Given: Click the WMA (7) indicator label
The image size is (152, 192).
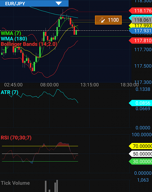Looking at the screenshot, I should click(11, 33).
